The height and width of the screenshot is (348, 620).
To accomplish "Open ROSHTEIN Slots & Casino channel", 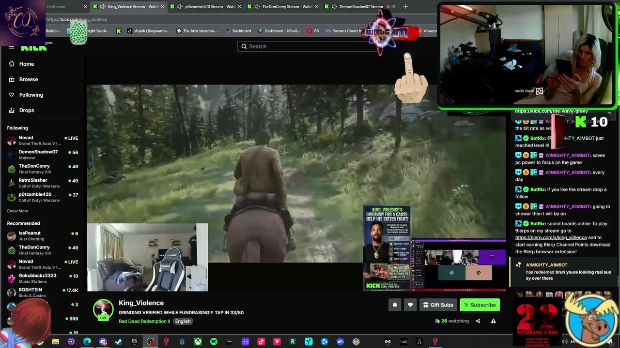I will pyautogui.click(x=43, y=292).
